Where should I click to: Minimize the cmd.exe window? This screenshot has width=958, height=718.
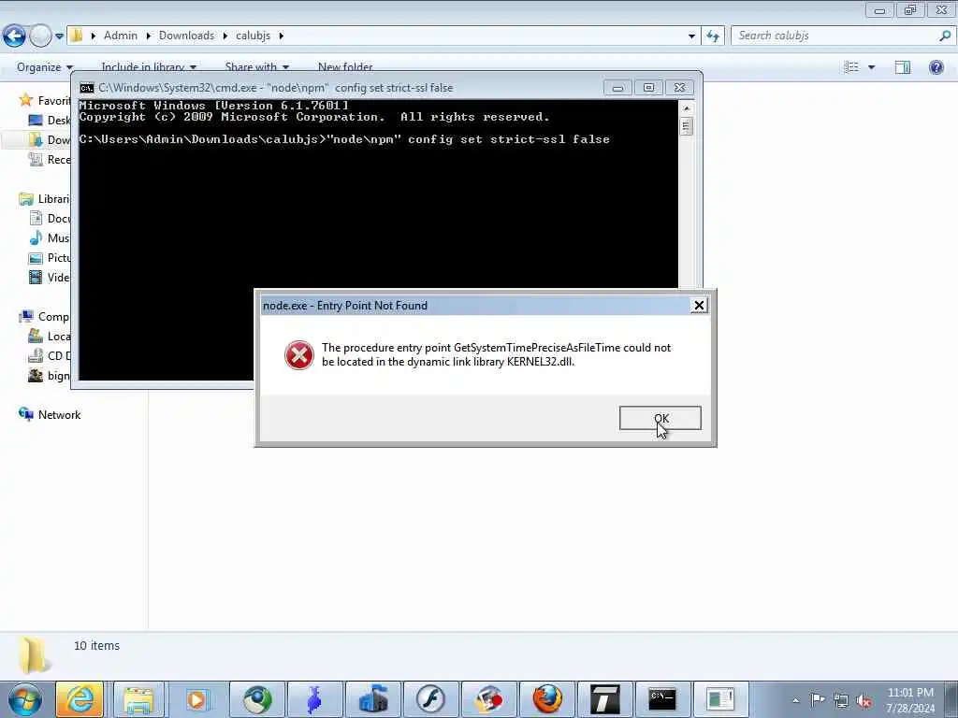point(617,88)
